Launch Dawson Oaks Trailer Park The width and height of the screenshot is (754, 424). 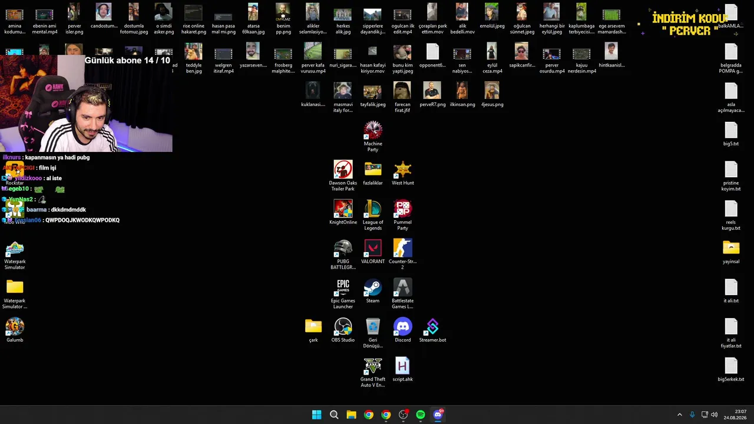[343, 175]
